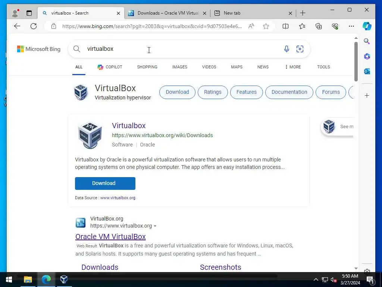Open the Virtualbox card title link

click(x=129, y=126)
